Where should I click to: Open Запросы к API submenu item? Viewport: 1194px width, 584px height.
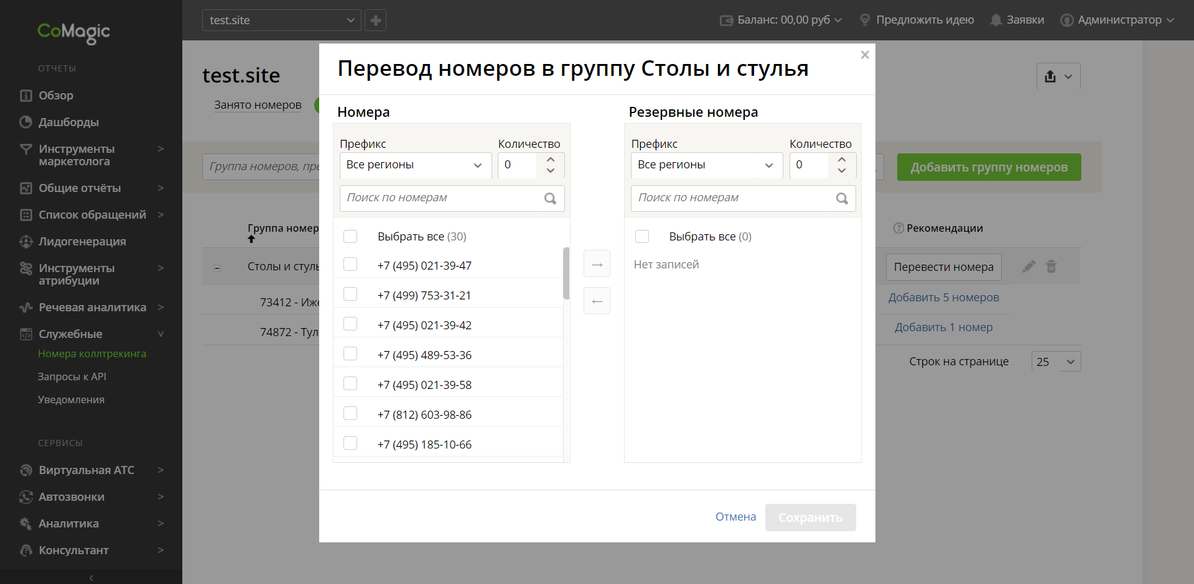(72, 377)
